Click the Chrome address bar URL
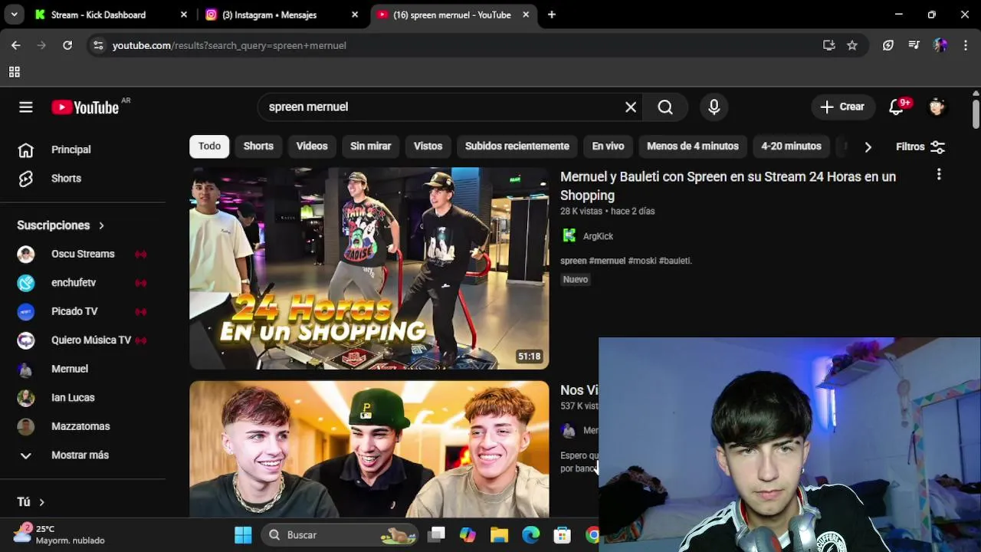The height and width of the screenshot is (552, 981). point(229,45)
